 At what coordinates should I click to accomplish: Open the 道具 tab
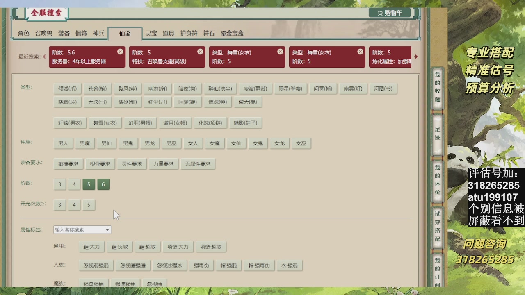[168, 33]
